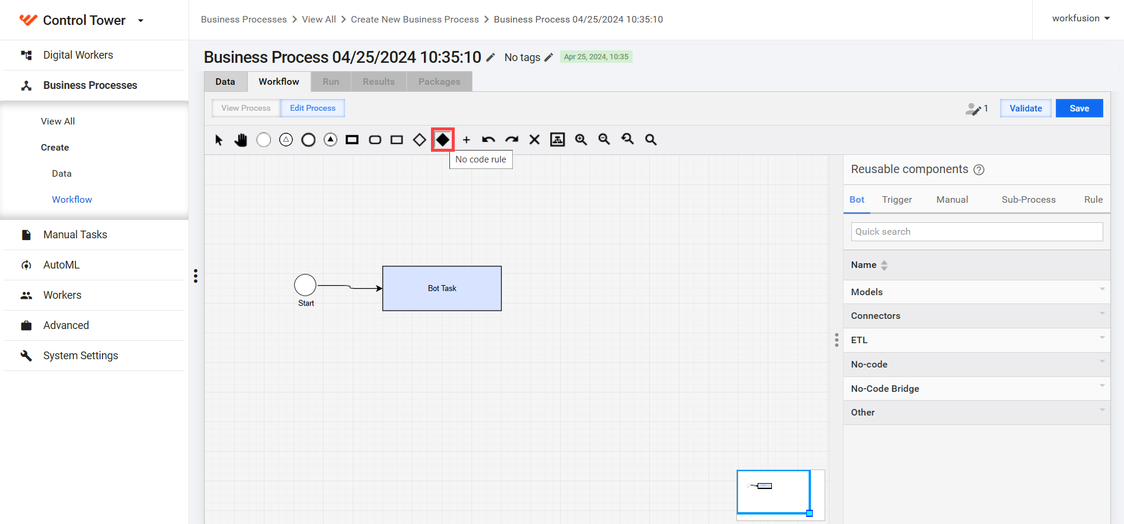1124x524 pixels.
Task: Add a start event thin circle
Action: tap(263, 140)
